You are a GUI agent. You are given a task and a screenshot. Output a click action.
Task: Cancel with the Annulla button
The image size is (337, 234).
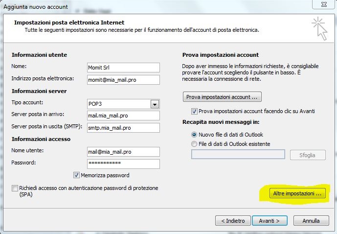point(311,221)
